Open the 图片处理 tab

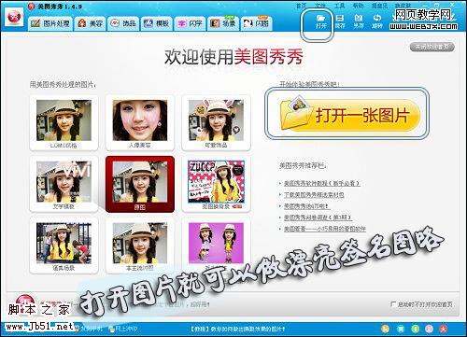tap(50, 23)
